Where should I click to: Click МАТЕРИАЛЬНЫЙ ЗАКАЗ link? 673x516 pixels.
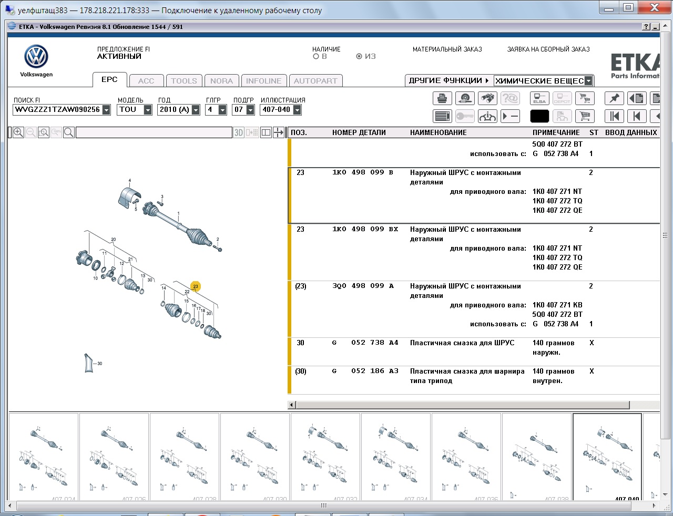coord(447,49)
